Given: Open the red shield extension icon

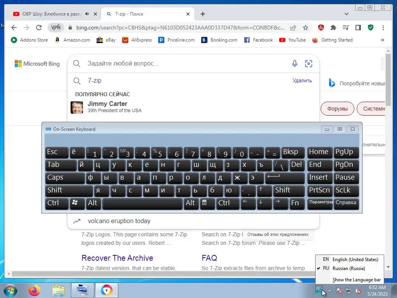Looking at the screenshot, I should [321, 28].
